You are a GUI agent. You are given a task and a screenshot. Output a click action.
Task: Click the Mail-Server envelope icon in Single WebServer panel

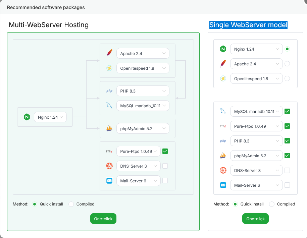223,185
